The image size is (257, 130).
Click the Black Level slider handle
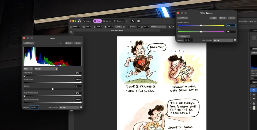[x=25, y=76]
